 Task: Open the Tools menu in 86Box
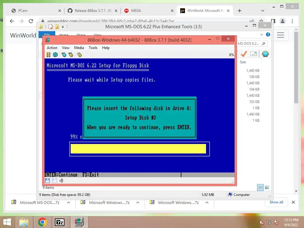[93, 48]
